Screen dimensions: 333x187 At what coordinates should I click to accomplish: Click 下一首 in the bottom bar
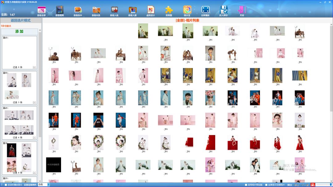(x=305, y=185)
